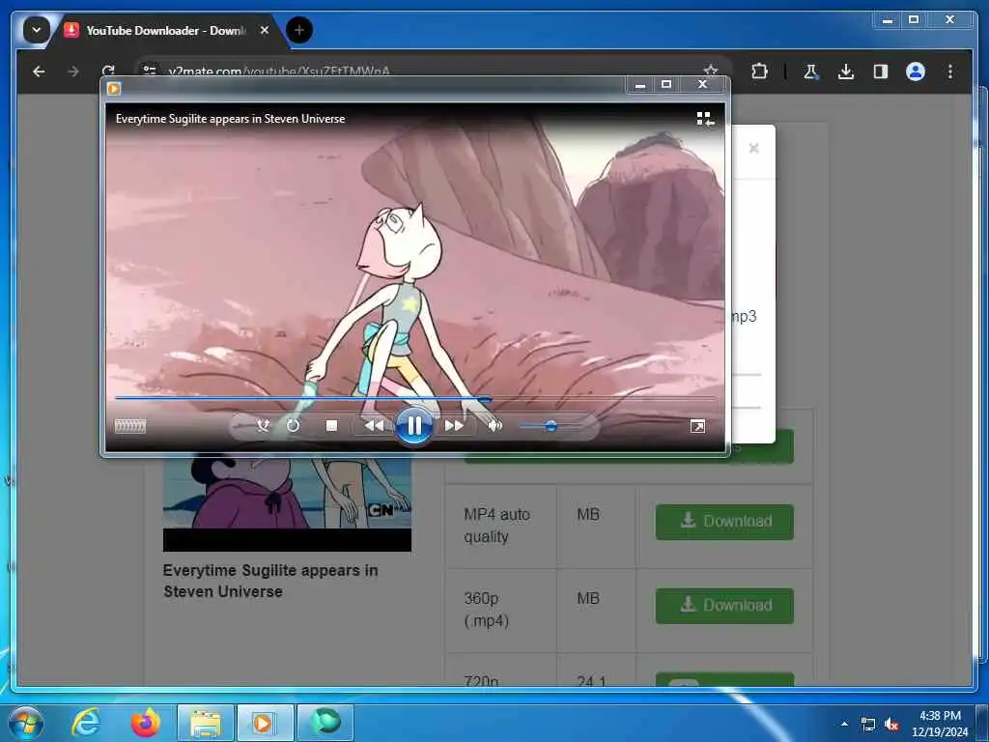Click the '360p (.mp4)' table cell

point(501,610)
